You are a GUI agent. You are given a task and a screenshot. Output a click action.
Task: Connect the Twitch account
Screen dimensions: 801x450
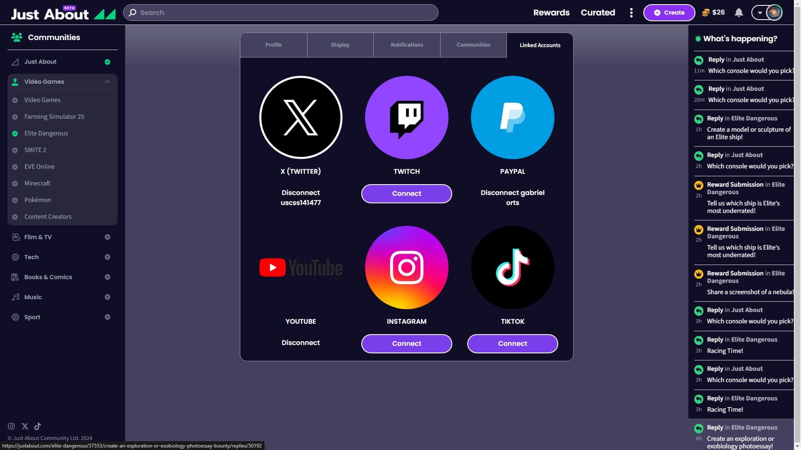coord(406,194)
